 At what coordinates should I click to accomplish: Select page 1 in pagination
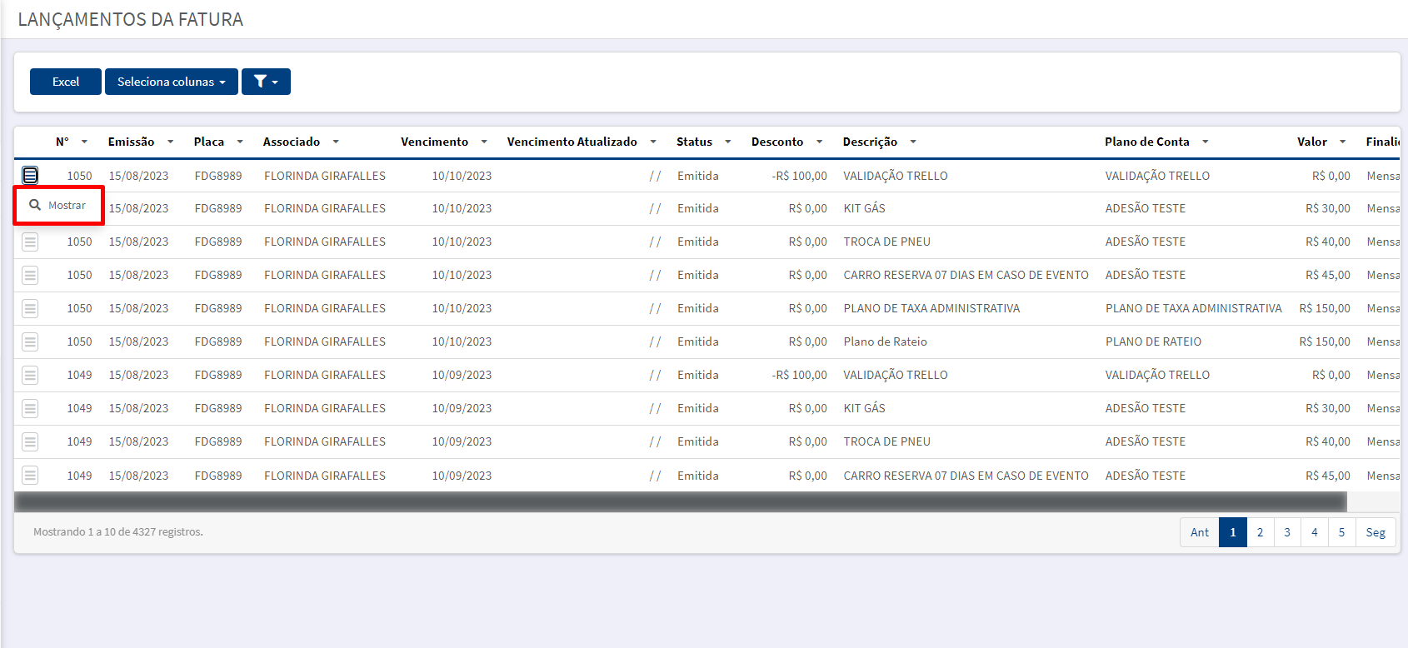tap(1233, 532)
